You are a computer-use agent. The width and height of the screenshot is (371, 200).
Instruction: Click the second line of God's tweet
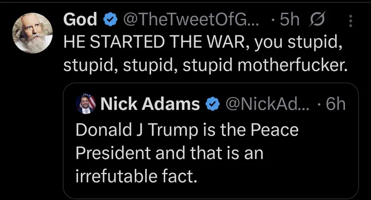205,64
